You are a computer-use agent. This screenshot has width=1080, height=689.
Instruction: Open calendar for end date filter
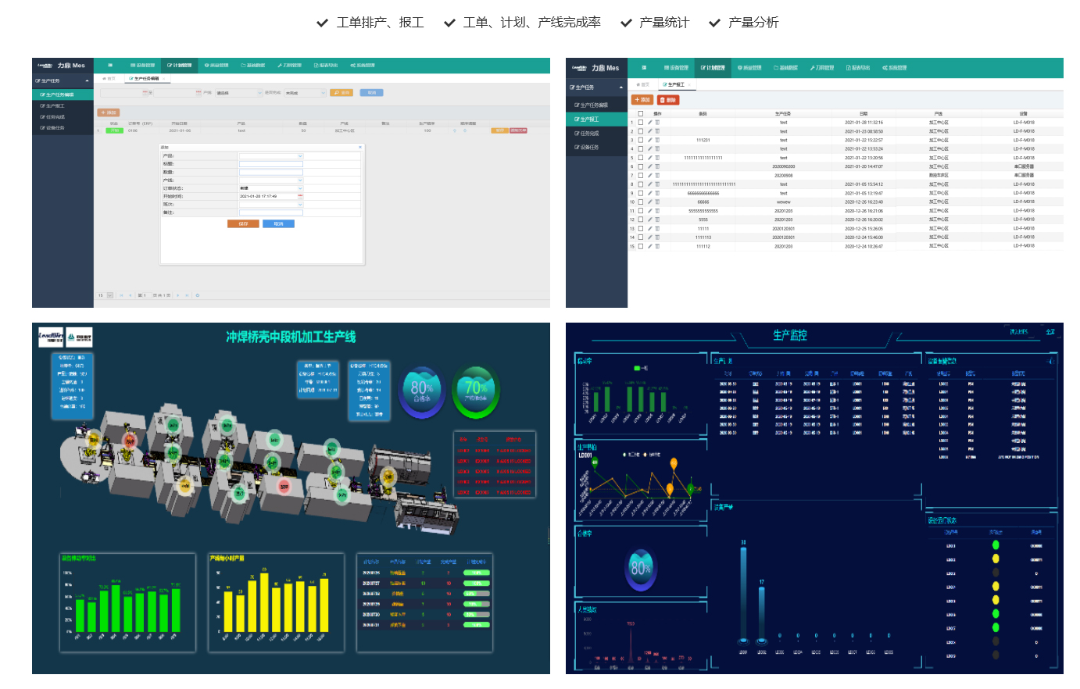coord(198,93)
